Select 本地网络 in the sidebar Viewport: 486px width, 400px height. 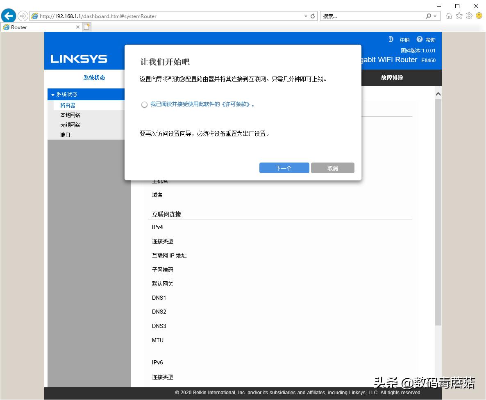[x=70, y=115]
